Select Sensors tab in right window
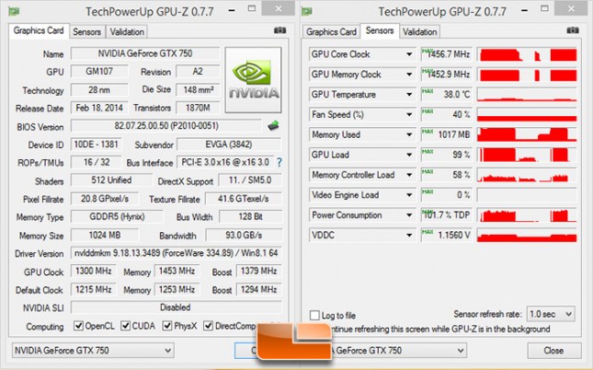The height and width of the screenshot is (370, 593). pos(380,30)
